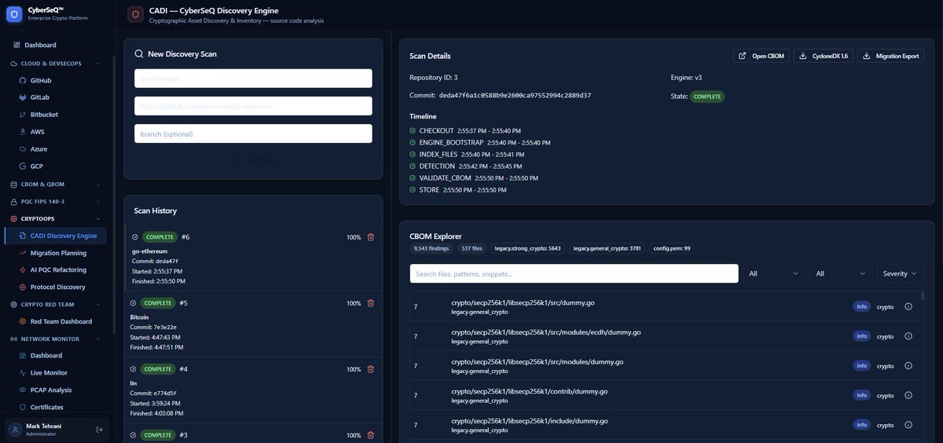Click the 9,543 findings chip

coord(432,248)
